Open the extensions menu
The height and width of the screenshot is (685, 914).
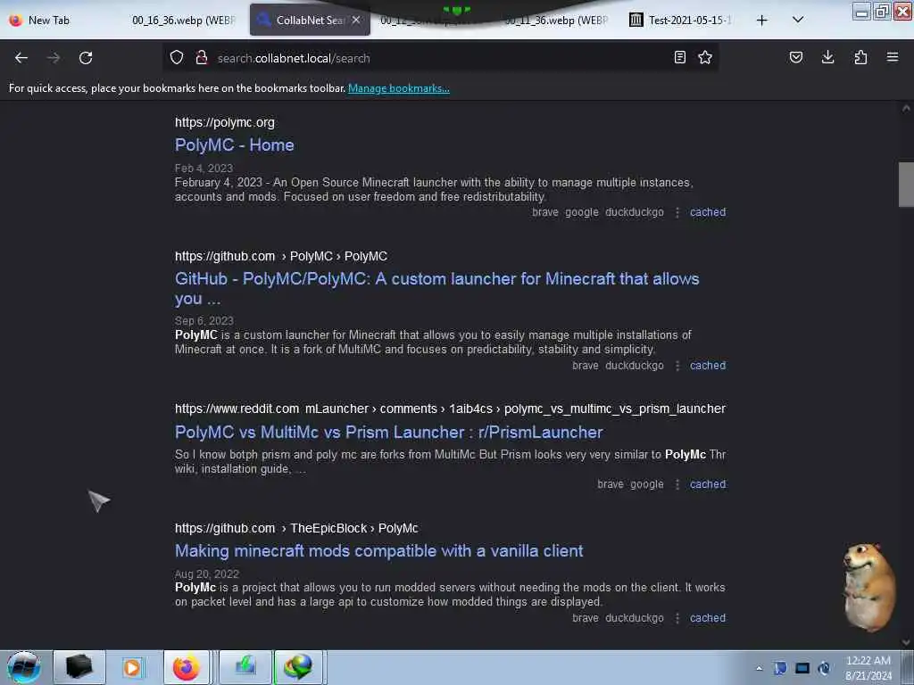click(860, 57)
